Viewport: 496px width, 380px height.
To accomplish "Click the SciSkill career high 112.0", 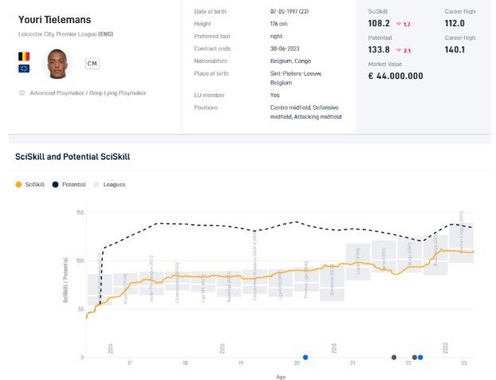I will click(x=455, y=23).
